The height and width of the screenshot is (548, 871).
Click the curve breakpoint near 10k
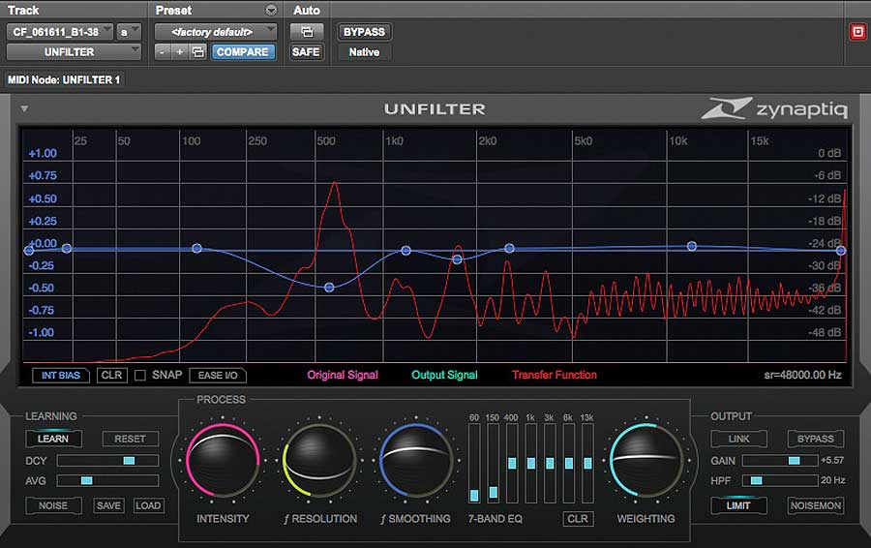[x=692, y=246]
